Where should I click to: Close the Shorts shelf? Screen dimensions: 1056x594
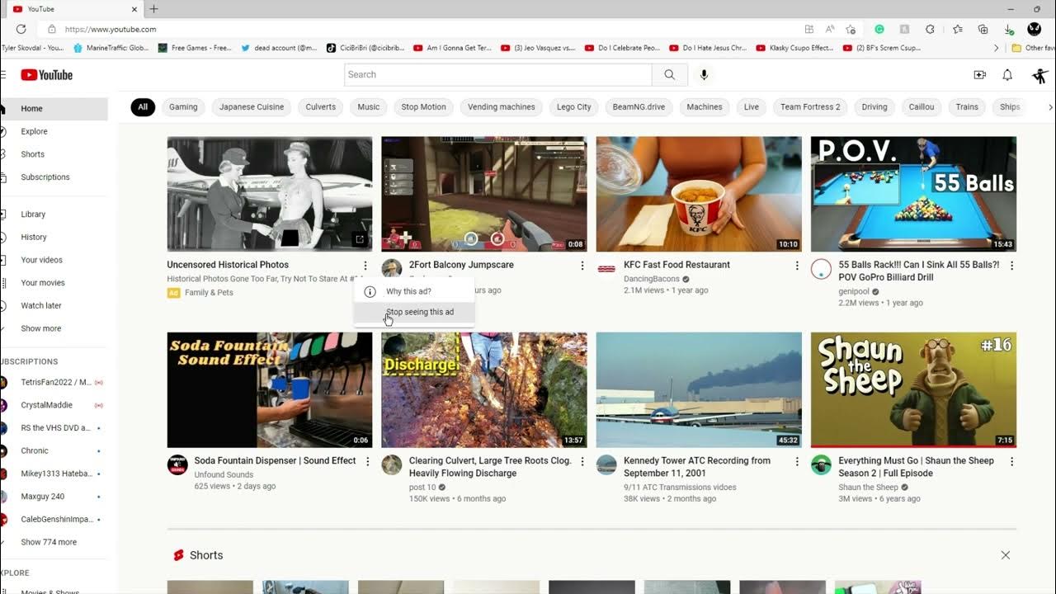(x=1005, y=555)
